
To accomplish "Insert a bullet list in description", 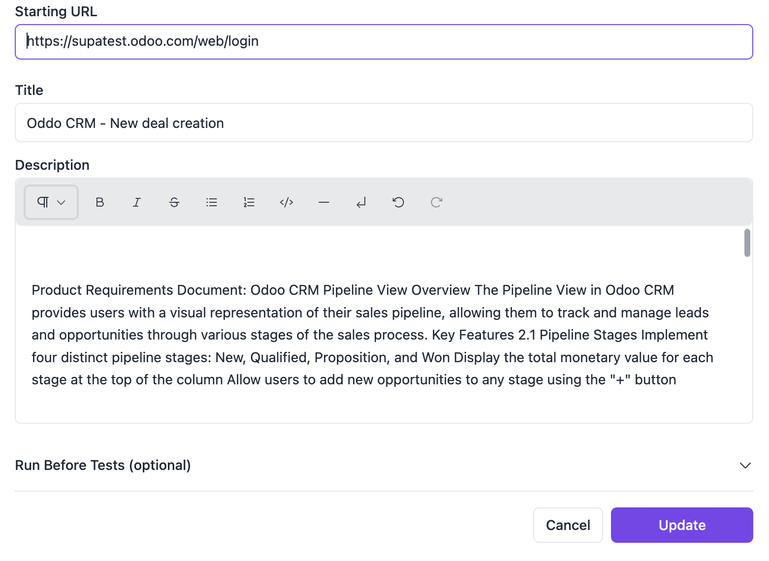I will (x=212, y=202).
